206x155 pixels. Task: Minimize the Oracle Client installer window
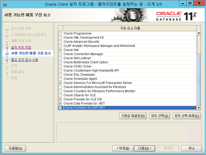pyautogui.click(x=183, y=3)
